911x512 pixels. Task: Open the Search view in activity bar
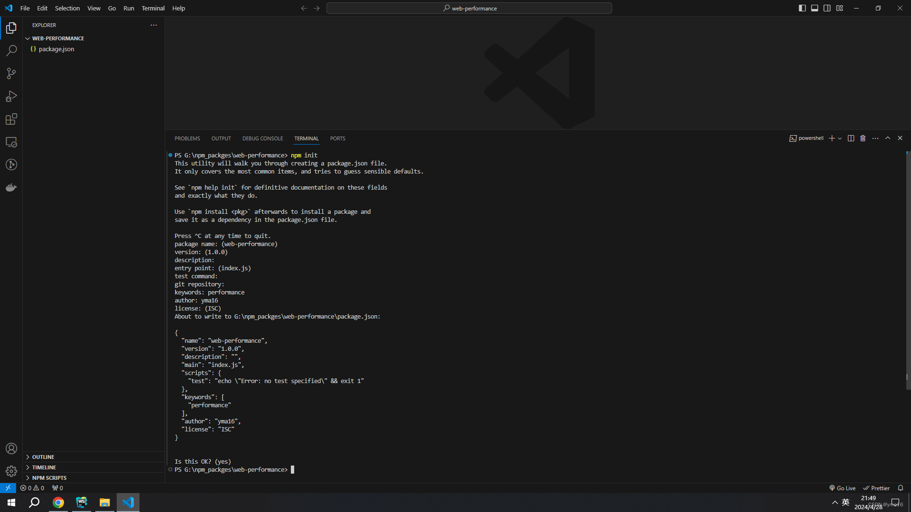pyautogui.click(x=11, y=51)
